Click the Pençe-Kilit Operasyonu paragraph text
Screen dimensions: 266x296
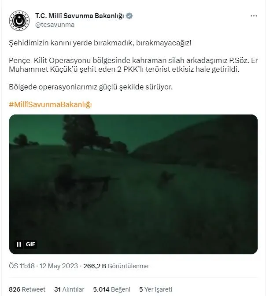click(x=133, y=65)
